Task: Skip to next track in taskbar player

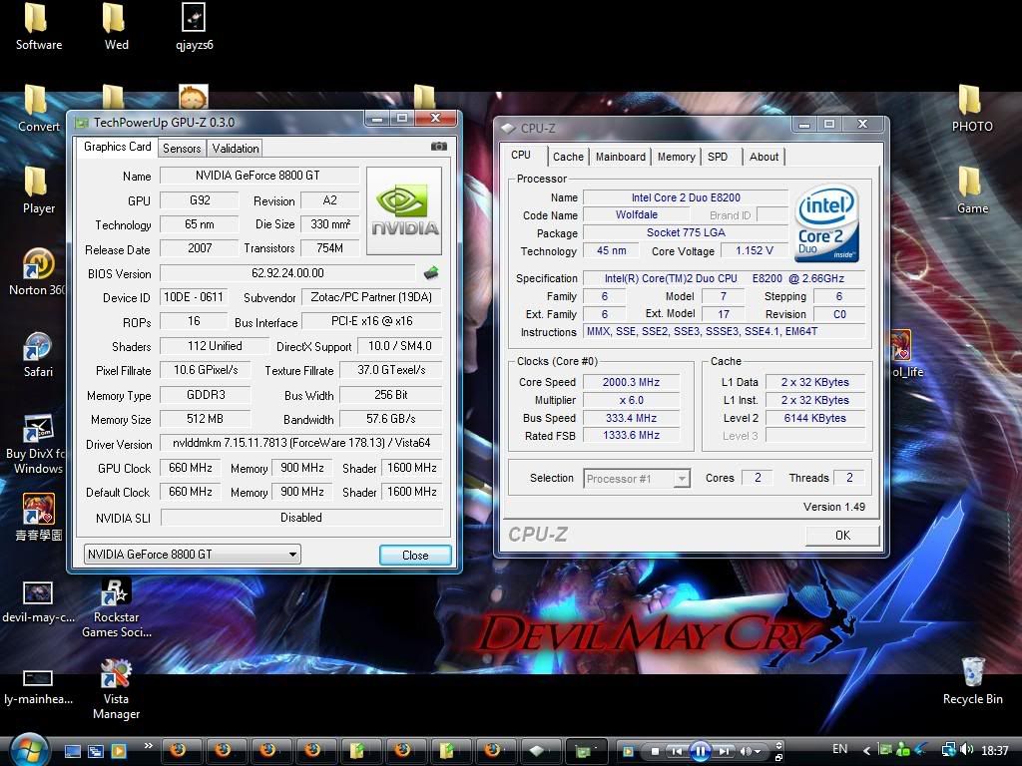Action: tap(725, 751)
